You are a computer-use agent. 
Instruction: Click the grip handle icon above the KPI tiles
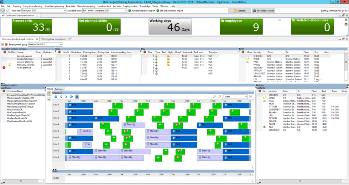click(x=280, y=20)
